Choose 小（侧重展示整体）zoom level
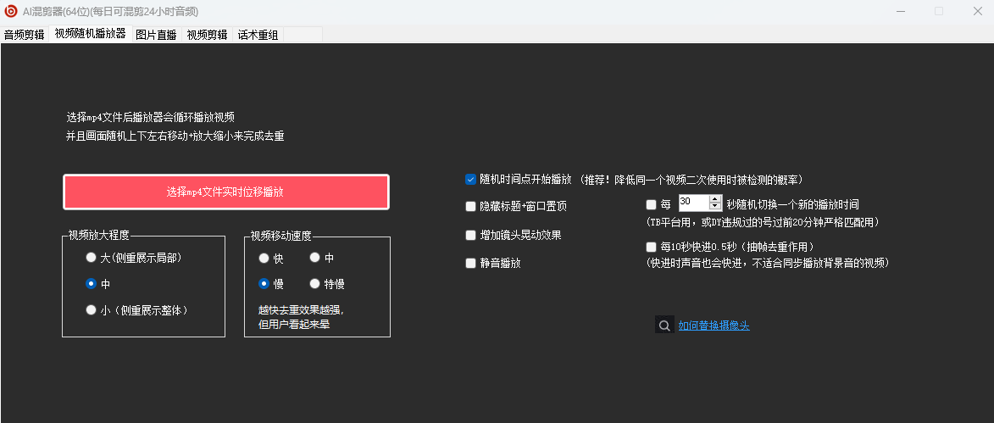The height and width of the screenshot is (423, 994). (x=92, y=310)
